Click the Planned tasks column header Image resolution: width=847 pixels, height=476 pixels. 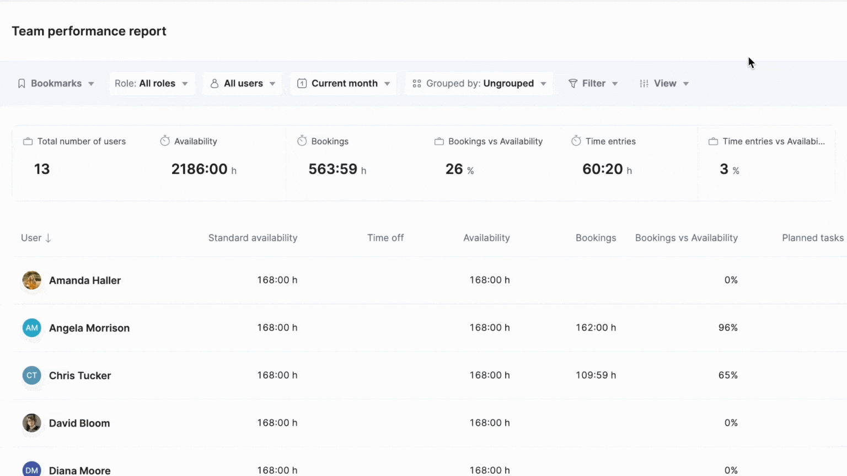(x=813, y=237)
